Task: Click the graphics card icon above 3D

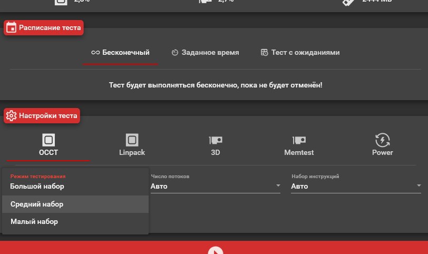Action: coord(216,140)
